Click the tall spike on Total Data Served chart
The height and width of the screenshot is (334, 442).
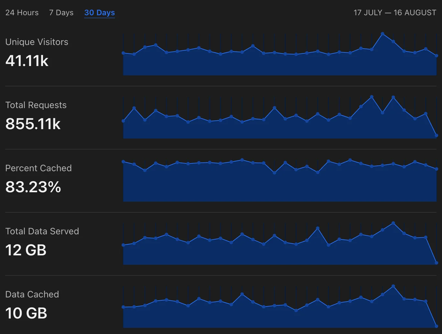(318, 228)
